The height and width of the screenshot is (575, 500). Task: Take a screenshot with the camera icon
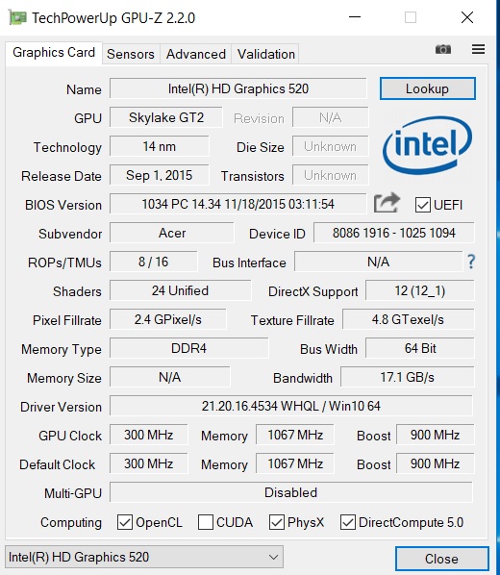443,49
